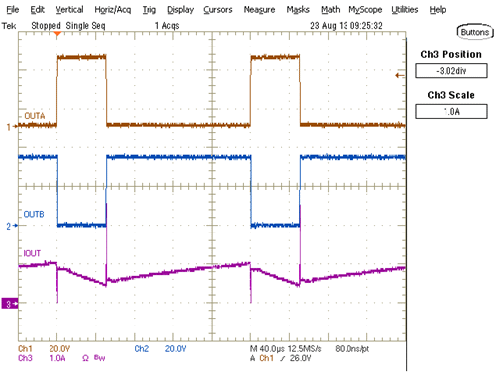This screenshot has height=372, width=496.
Task: Open the Measure menu
Action: [x=259, y=10]
